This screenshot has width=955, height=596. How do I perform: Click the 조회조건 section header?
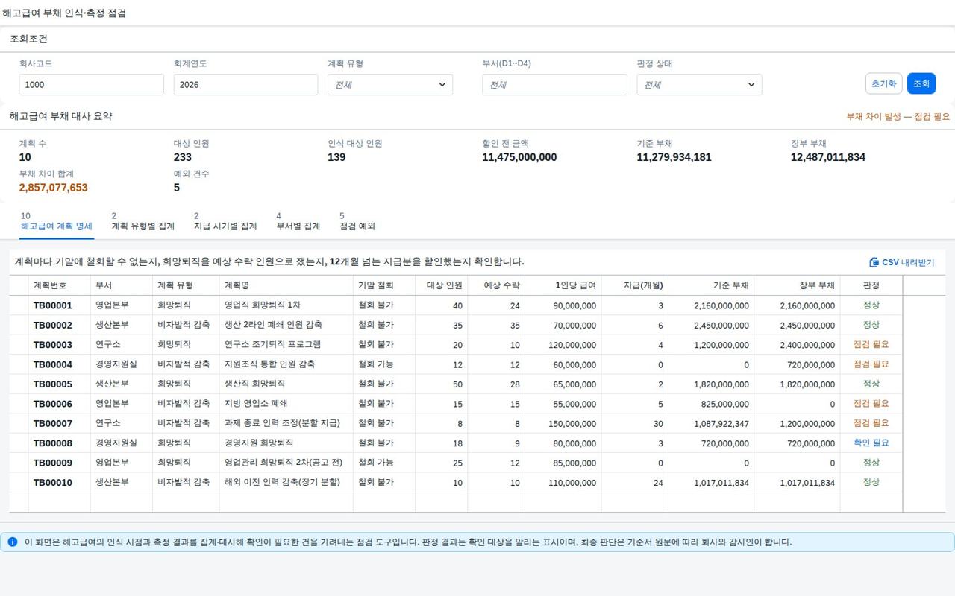28,39
